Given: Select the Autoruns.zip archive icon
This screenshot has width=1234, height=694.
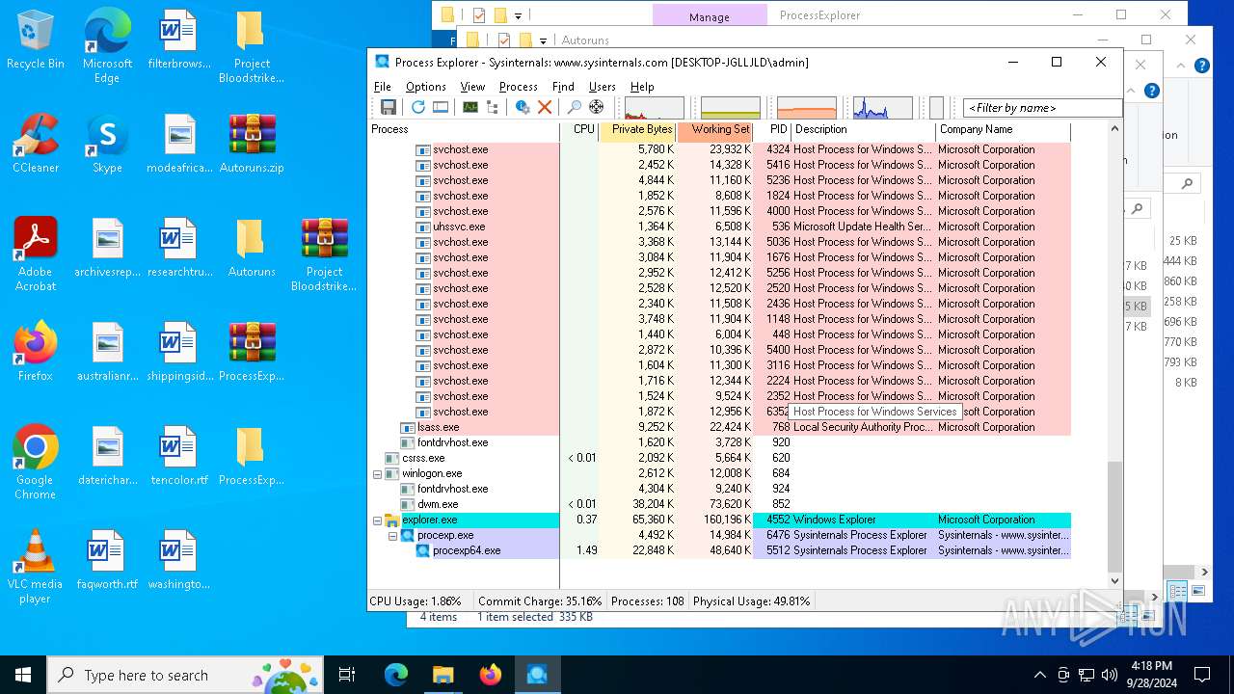Looking at the screenshot, I should click(252, 145).
